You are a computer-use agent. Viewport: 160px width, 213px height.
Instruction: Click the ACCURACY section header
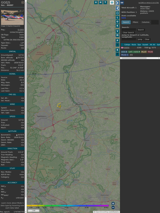[x=12, y=183]
